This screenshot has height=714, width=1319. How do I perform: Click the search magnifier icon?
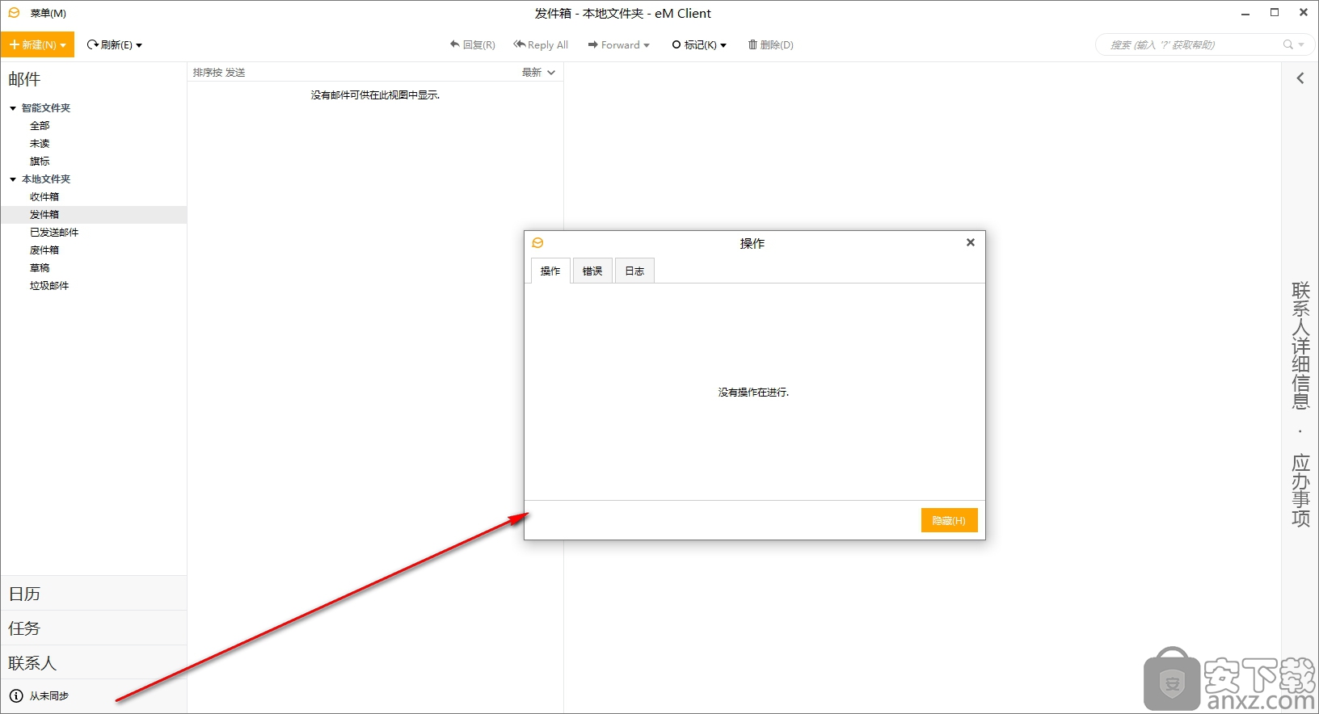(1288, 44)
